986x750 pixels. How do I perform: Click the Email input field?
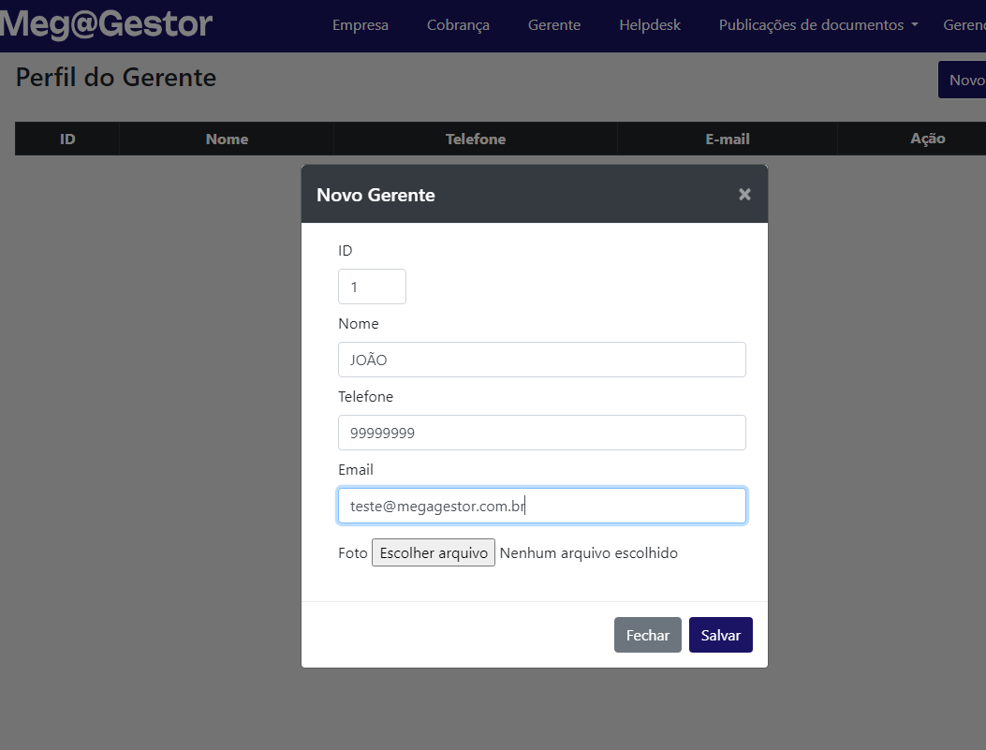click(x=541, y=506)
